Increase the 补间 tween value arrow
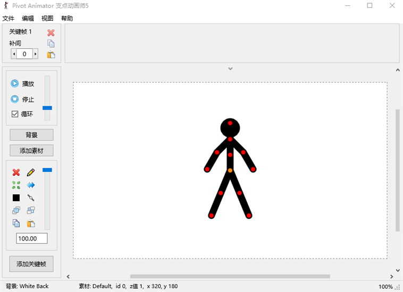The width and height of the screenshot is (403, 292). click(x=36, y=54)
